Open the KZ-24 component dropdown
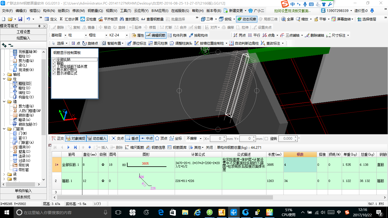 (x=126, y=35)
